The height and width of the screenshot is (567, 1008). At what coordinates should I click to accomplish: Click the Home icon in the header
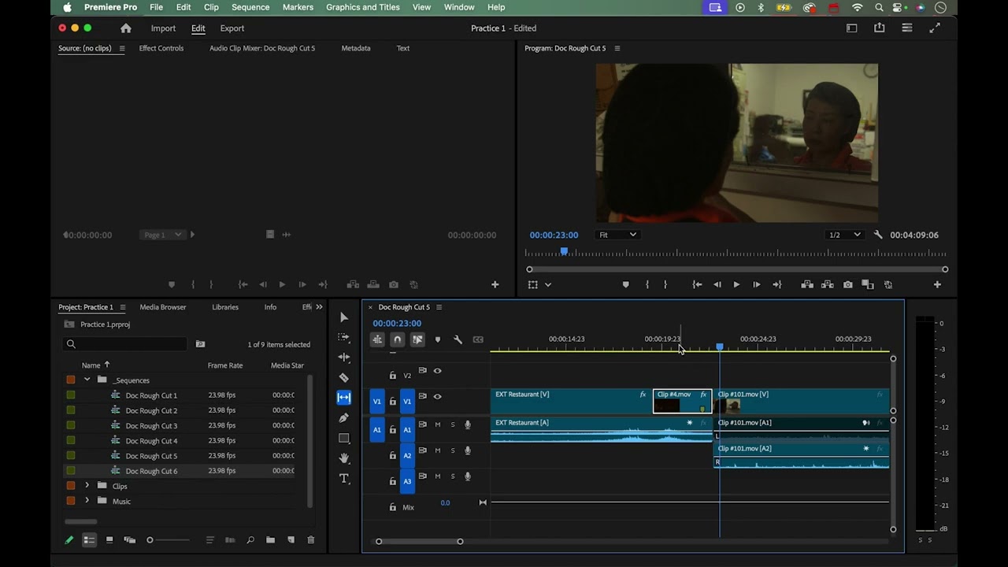126,28
